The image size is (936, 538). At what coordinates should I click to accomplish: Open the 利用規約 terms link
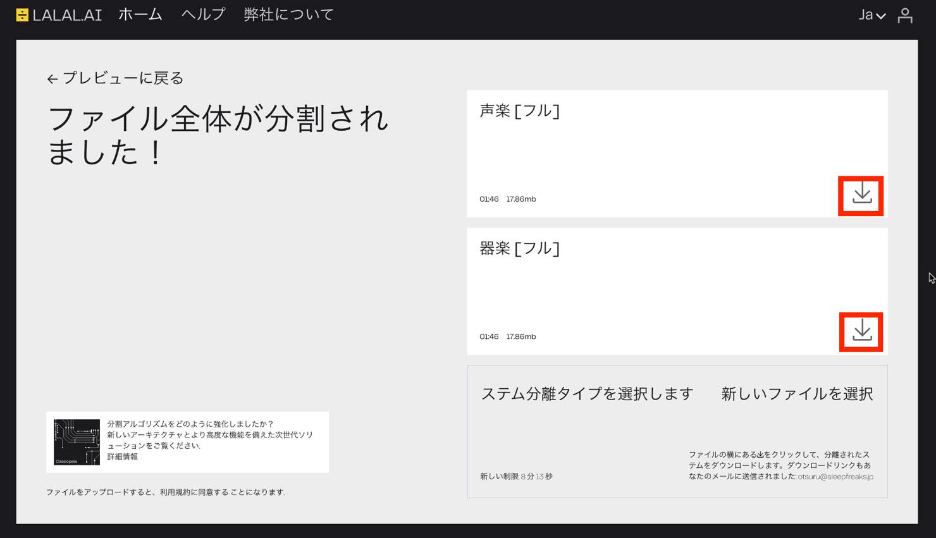(x=175, y=492)
